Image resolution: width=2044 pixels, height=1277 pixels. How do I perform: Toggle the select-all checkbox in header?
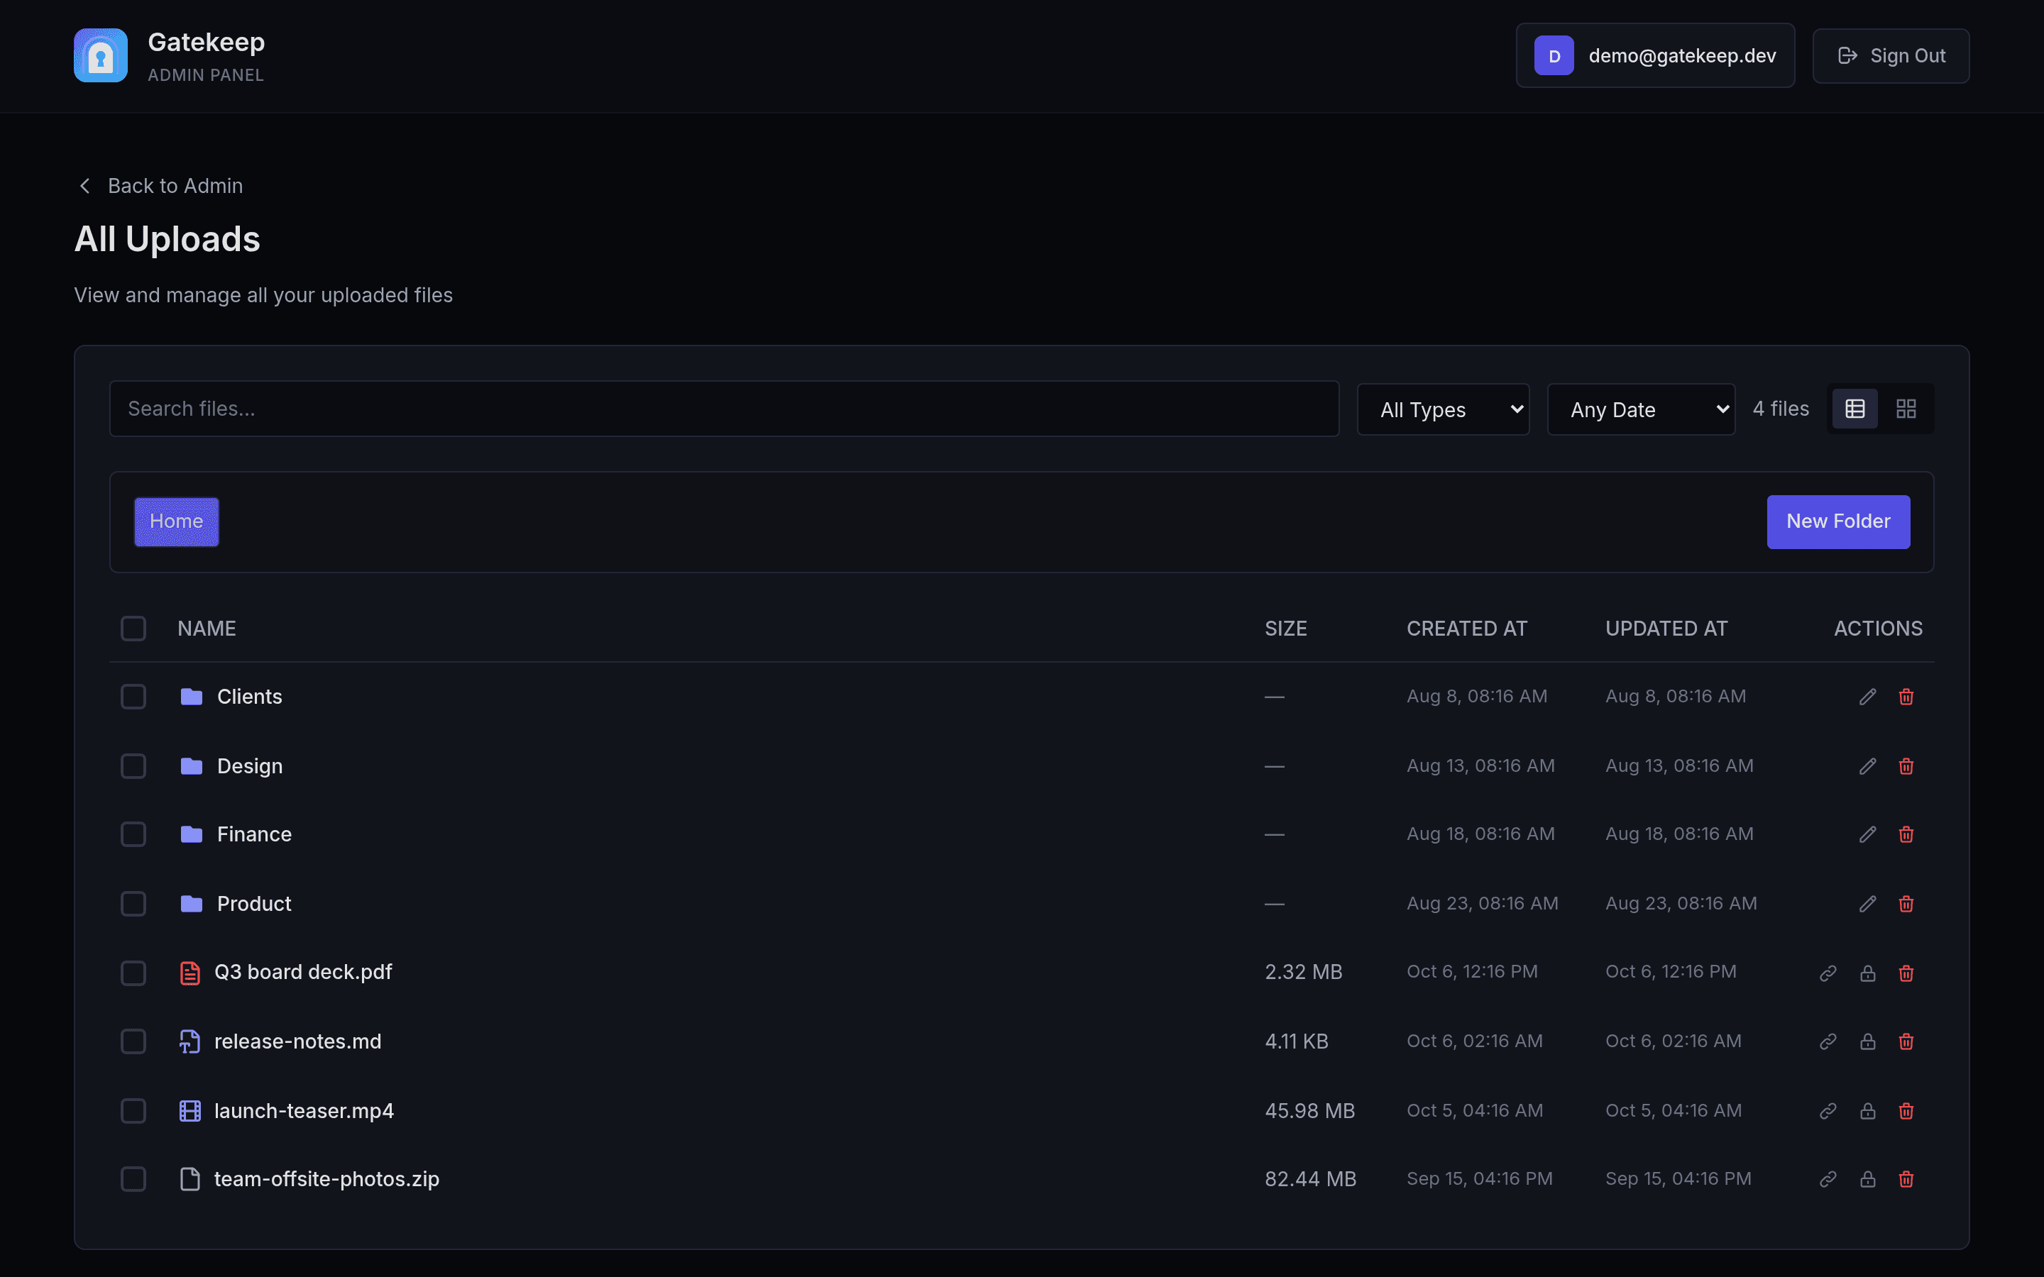pos(133,629)
